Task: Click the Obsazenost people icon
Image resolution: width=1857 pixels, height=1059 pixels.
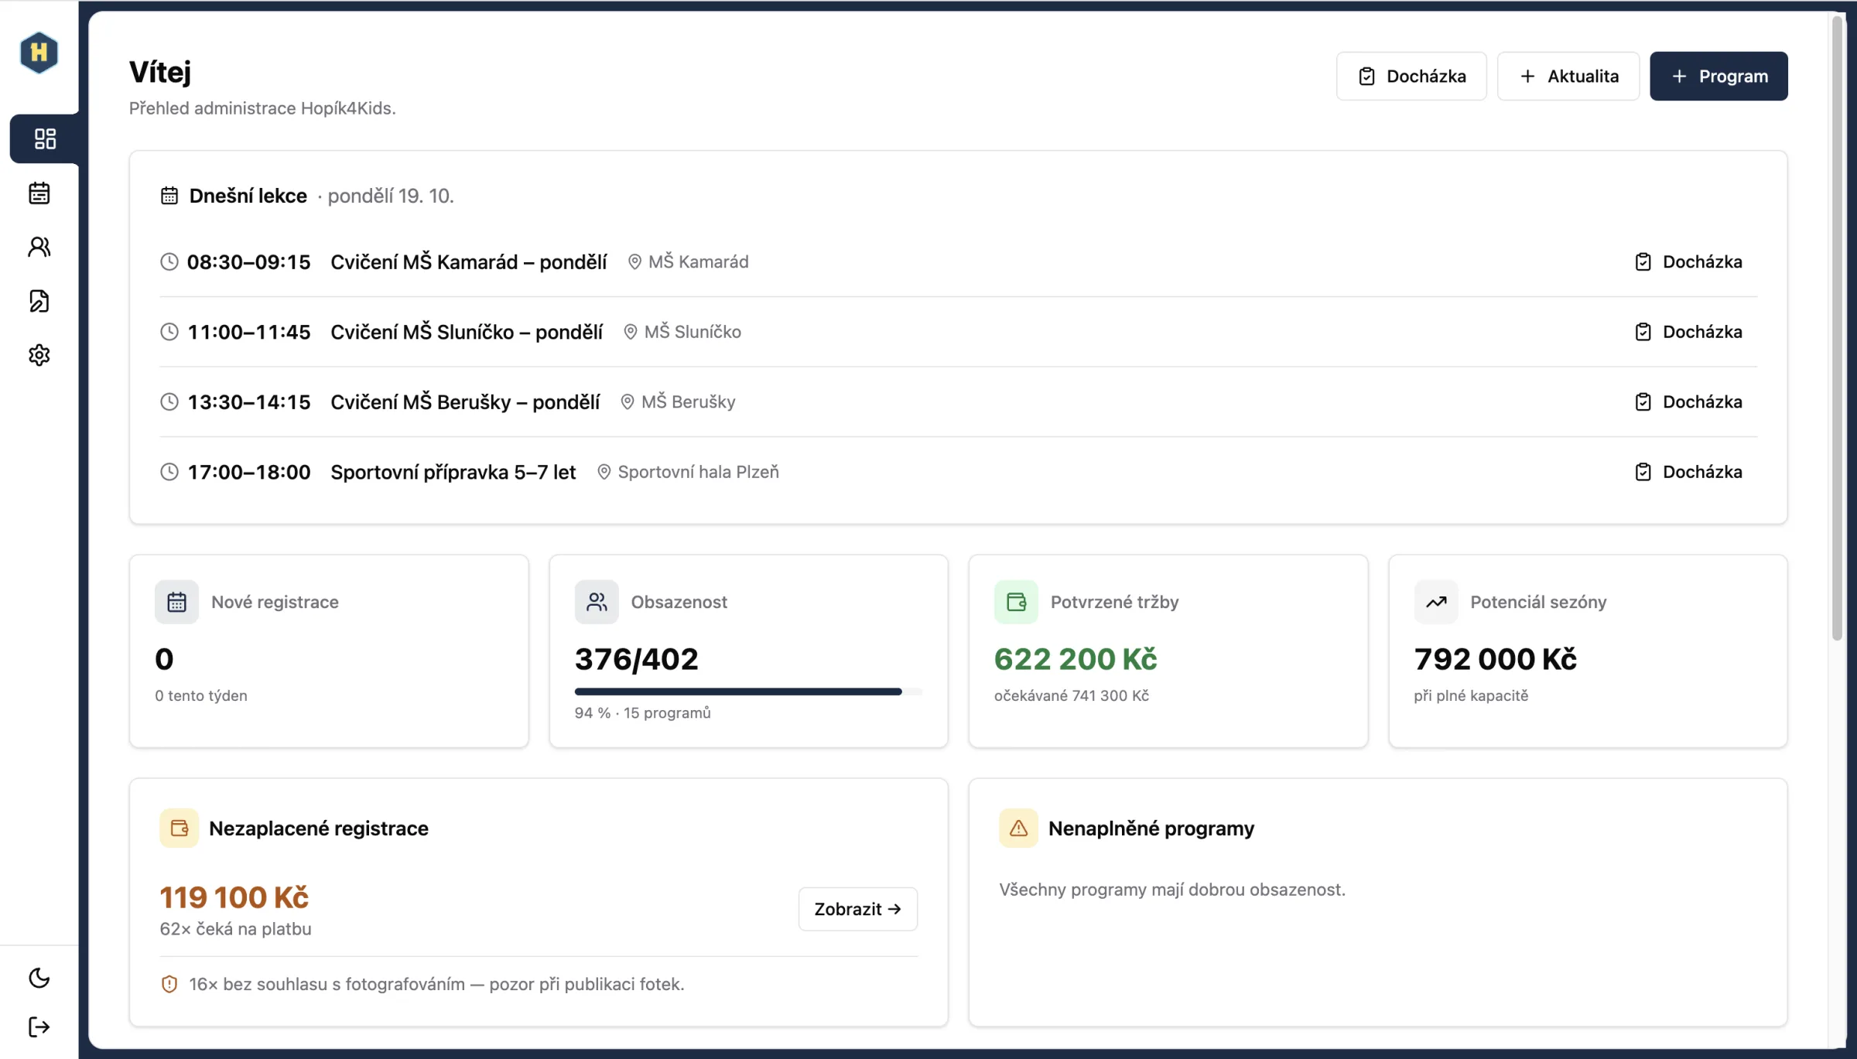Action: [x=597, y=602]
